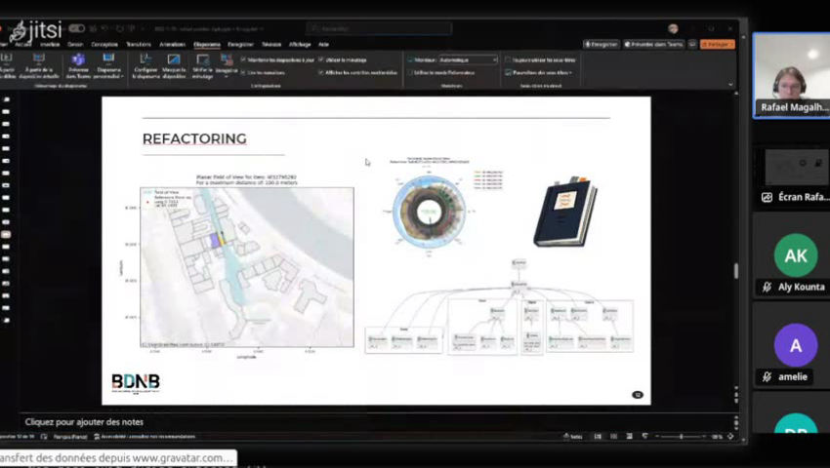Click the orange Partager button
This screenshot has width=830, height=468.
718,44
